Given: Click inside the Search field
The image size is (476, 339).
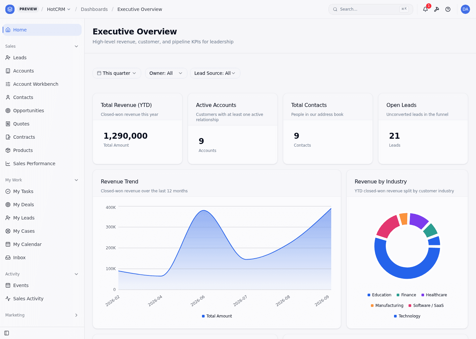Looking at the screenshot, I should 371,9.
